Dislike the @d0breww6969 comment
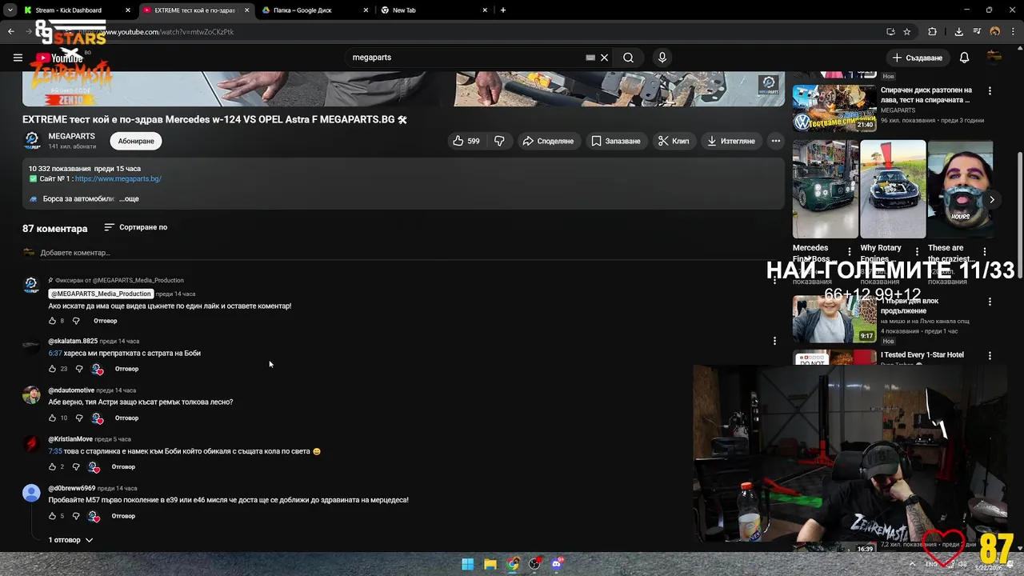Image resolution: width=1024 pixels, height=576 pixels. [76, 516]
